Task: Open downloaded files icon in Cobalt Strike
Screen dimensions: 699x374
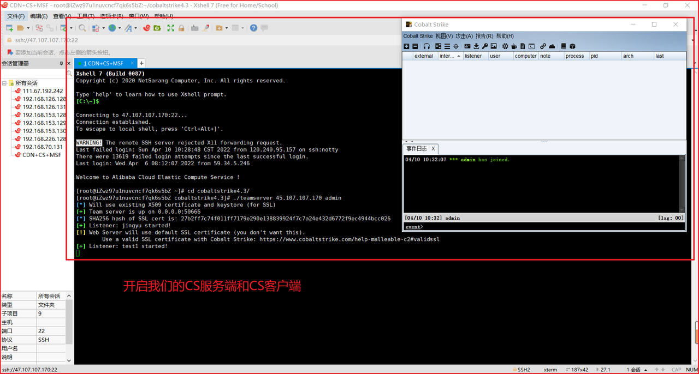Action: tap(476, 46)
